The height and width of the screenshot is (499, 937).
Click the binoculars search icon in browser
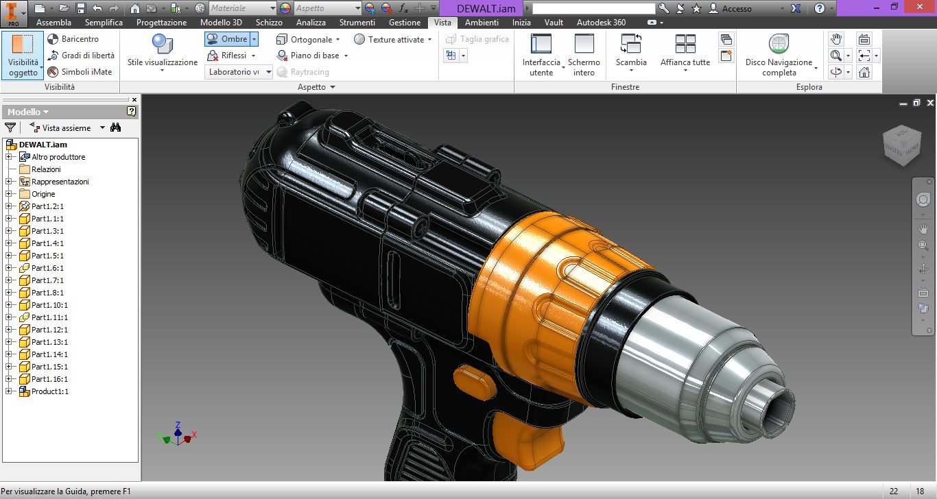(x=115, y=127)
